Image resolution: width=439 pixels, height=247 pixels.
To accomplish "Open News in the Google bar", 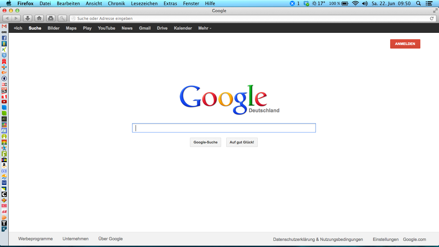I will 127,28.
